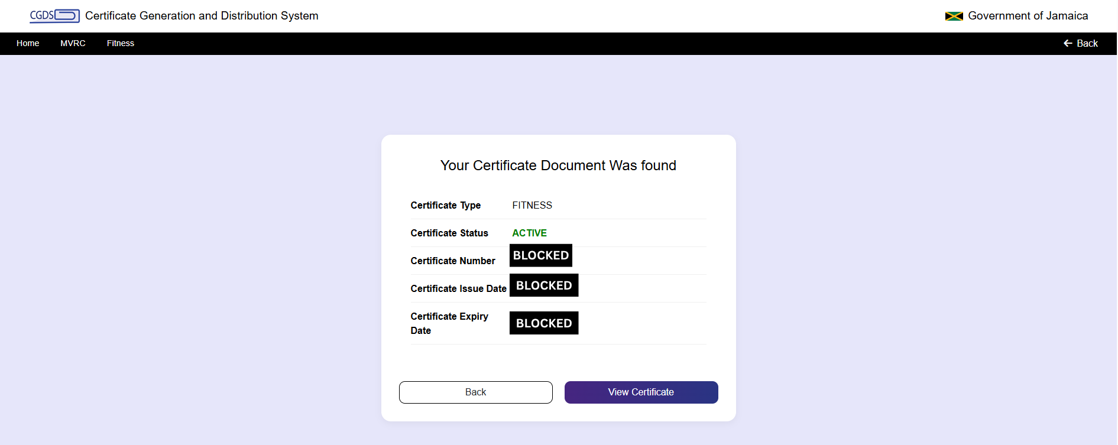Go to the Fitness menu item

pyautogui.click(x=121, y=43)
